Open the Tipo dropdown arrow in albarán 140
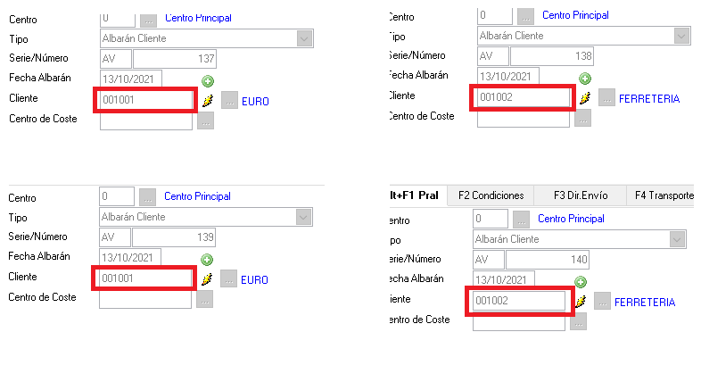The width and height of the screenshot is (701, 382). coord(677,239)
